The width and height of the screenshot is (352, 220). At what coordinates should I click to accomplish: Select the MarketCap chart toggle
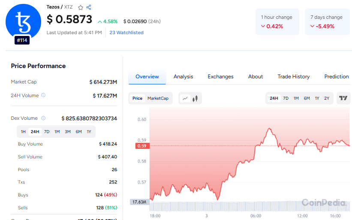[158, 98]
